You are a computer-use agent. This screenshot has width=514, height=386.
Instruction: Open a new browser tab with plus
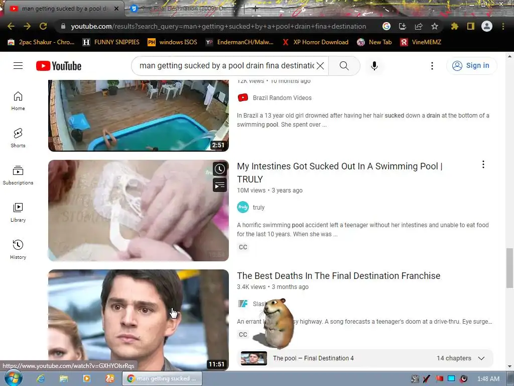coord(255,9)
